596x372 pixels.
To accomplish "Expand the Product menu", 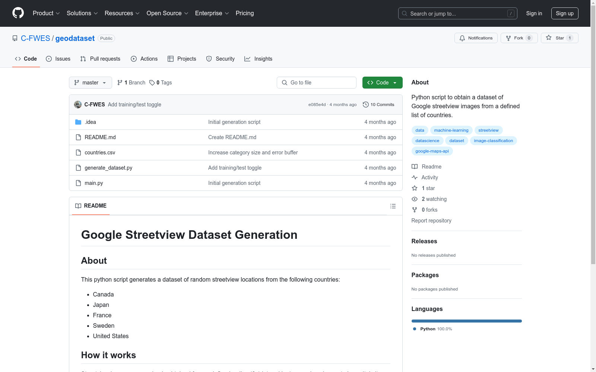I will [46, 13].
